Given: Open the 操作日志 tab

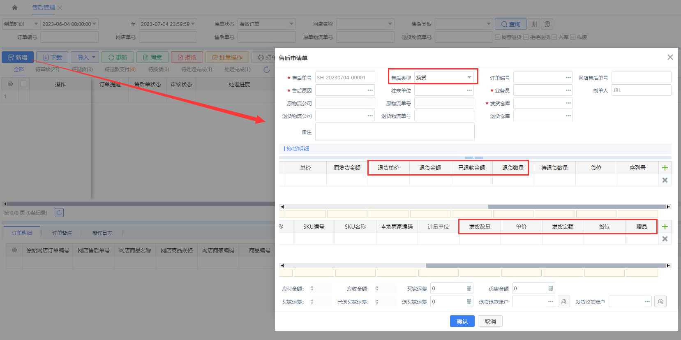Looking at the screenshot, I should (102, 233).
